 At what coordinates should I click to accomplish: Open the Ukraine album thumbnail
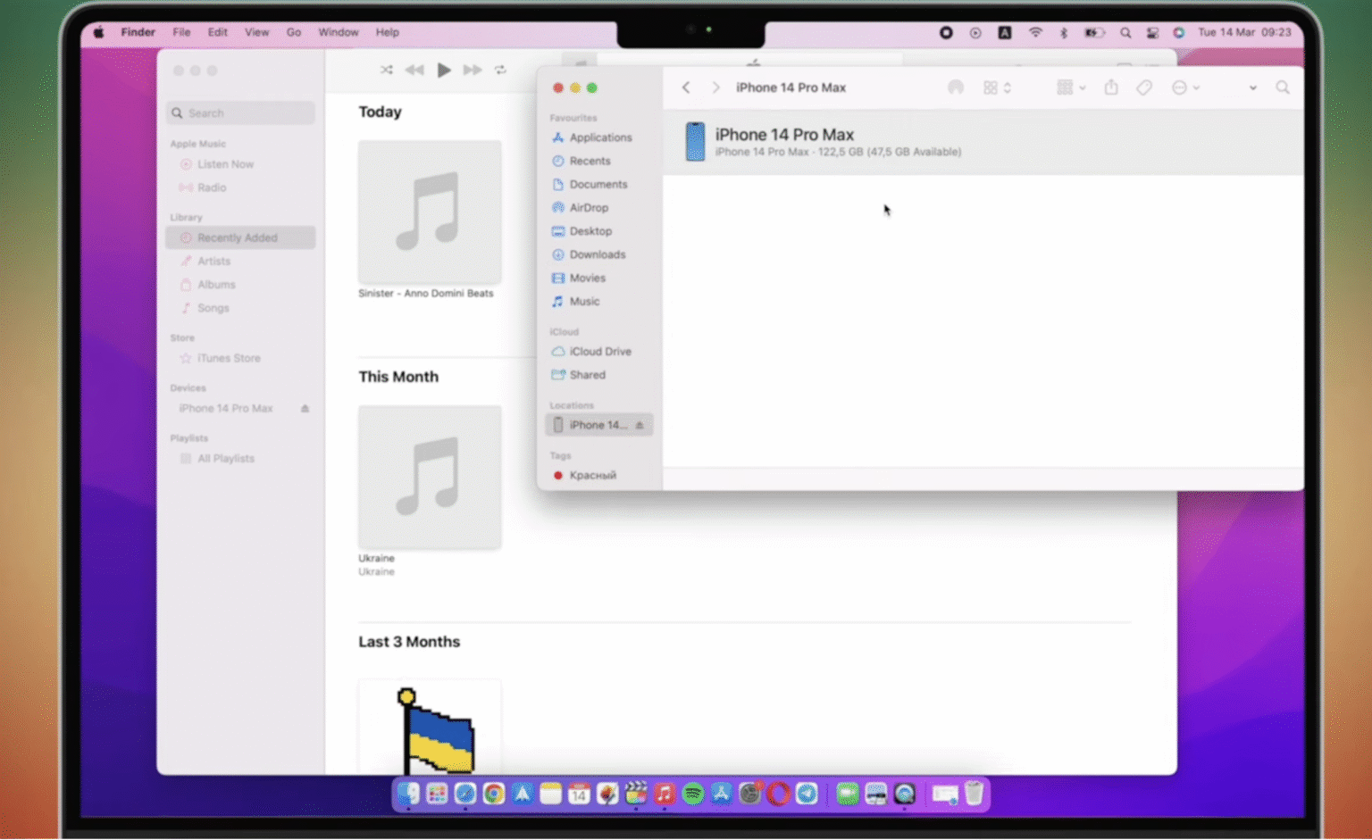[430, 478]
